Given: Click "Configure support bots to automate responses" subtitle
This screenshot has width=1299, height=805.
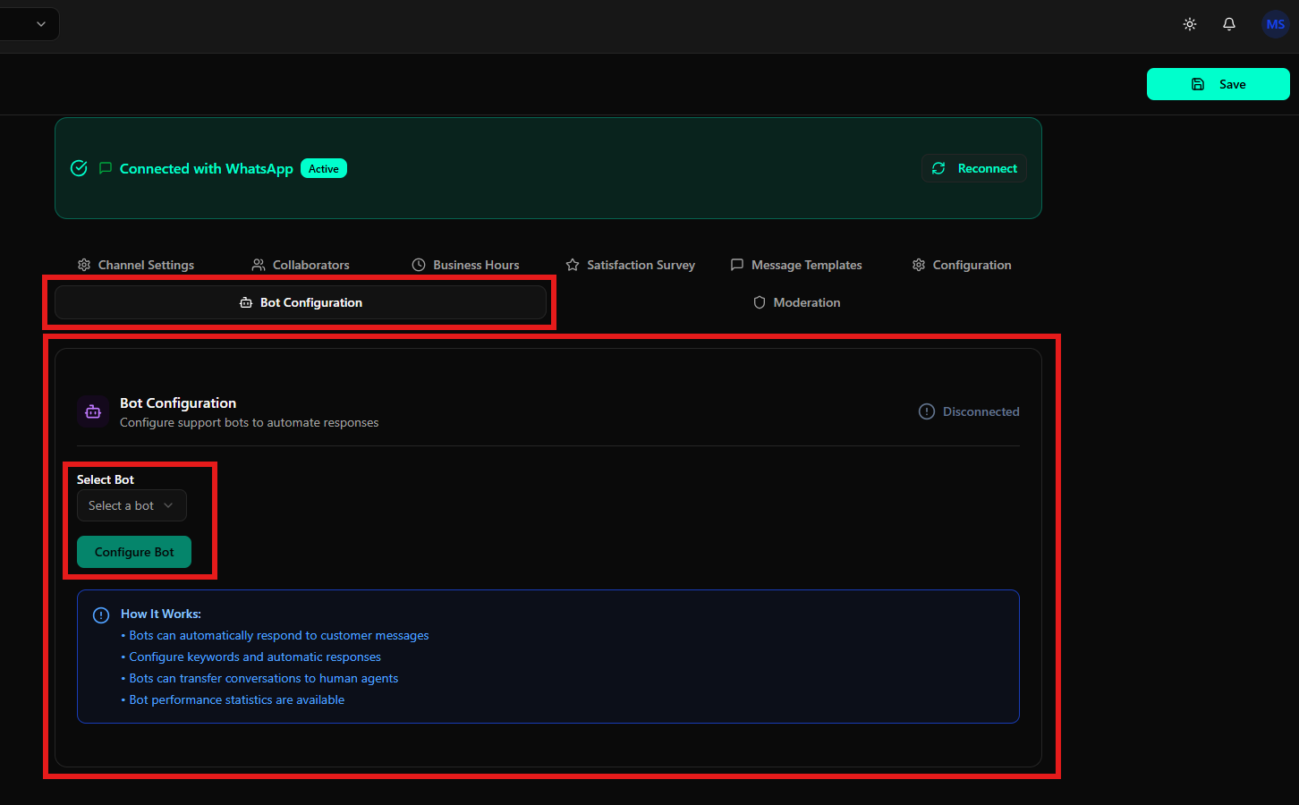Looking at the screenshot, I should click(x=250, y=422).
